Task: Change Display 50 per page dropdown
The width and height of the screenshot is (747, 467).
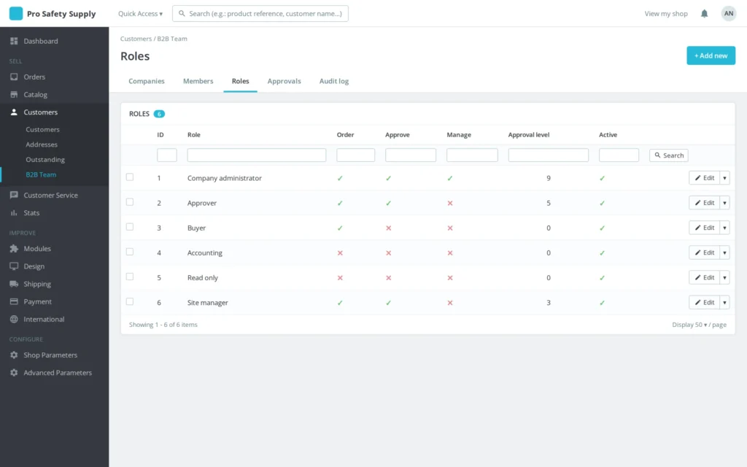Action: (x=699, y=325)
